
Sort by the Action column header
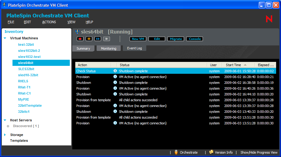93,65
